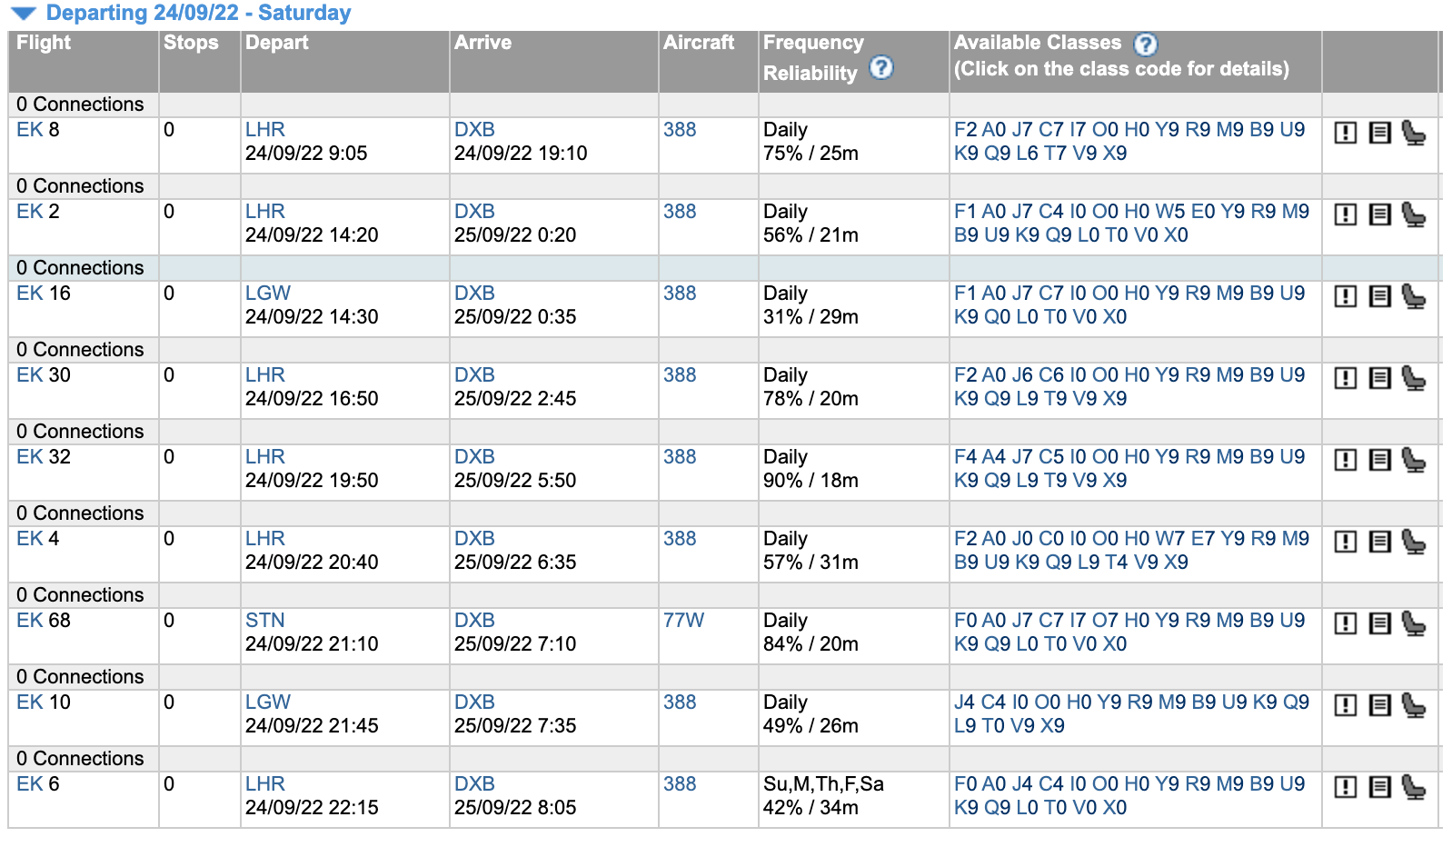Open Available Classes help question mark
The height and width of the screenshot is (847, 1452).
[1146, 44]
